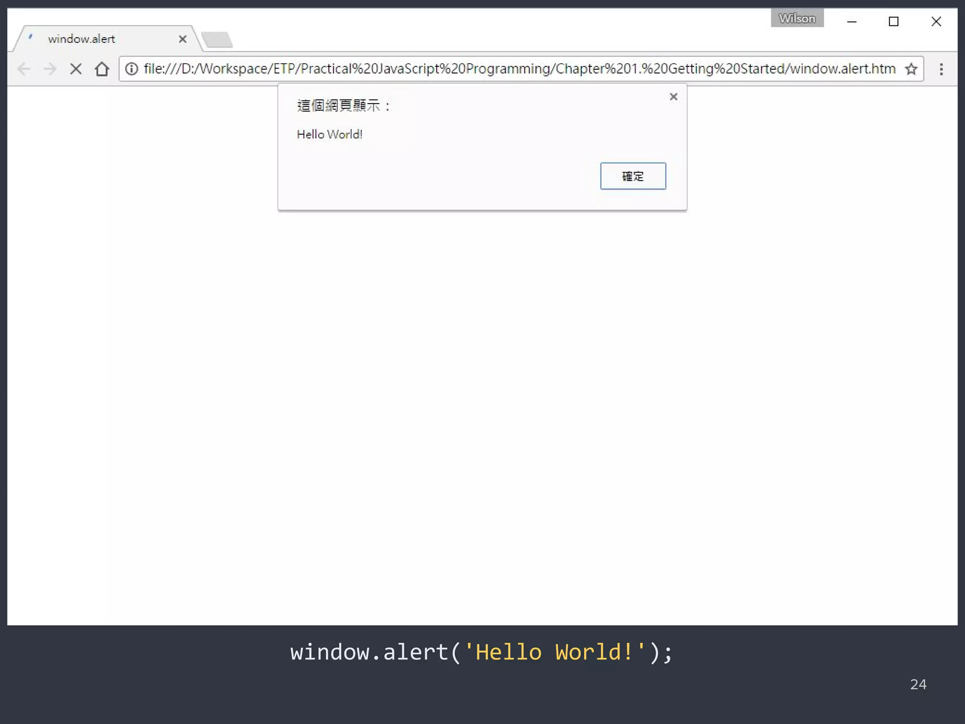
Task: Close the alert dialog with its X
Action: (673, 97)
